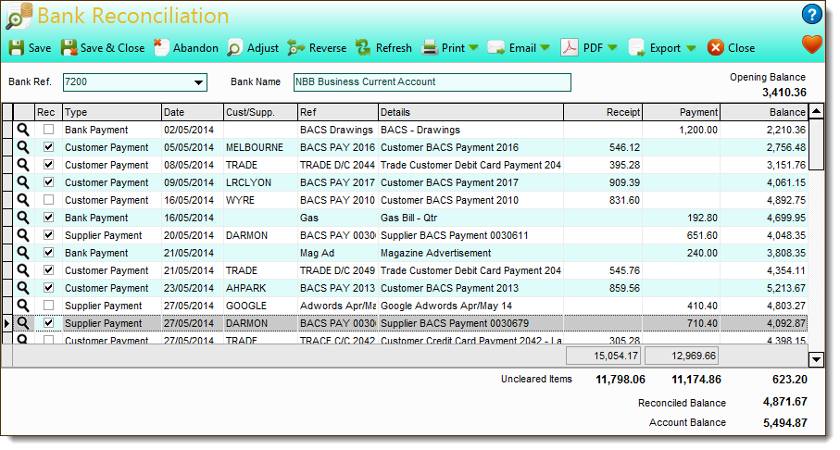Tick Rec checkbox for Google Adwords payment
Image resolution: width=840 pixels, height=450 pixels.
(49, 306)
